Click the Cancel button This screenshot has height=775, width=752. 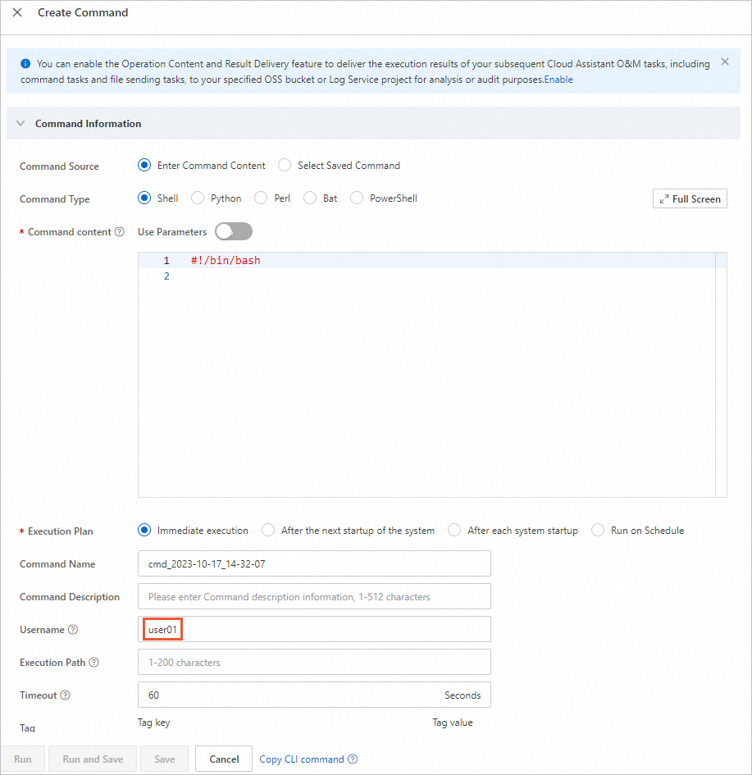click(224, 759)
